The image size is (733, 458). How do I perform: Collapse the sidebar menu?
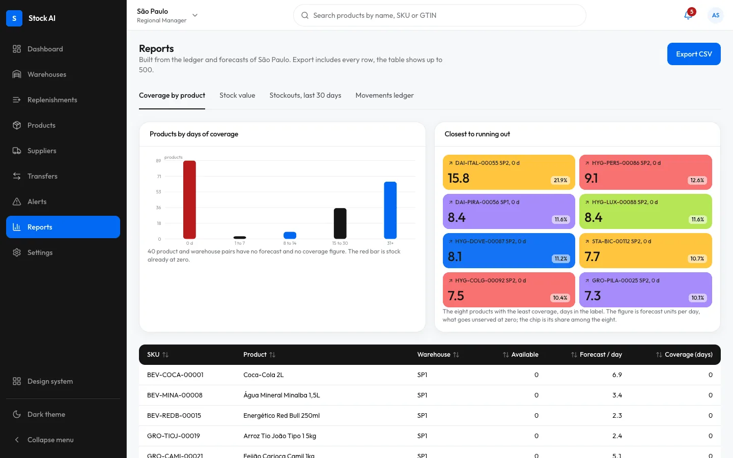point(63,440)
